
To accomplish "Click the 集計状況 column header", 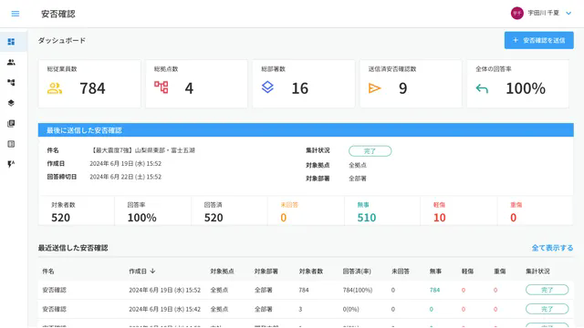I will (537, 272).
